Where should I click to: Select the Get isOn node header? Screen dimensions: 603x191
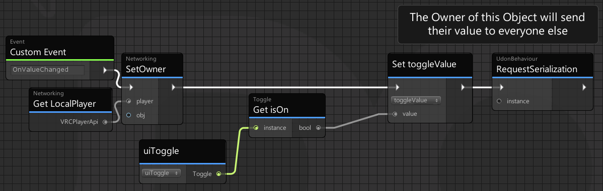pos(287,106)
